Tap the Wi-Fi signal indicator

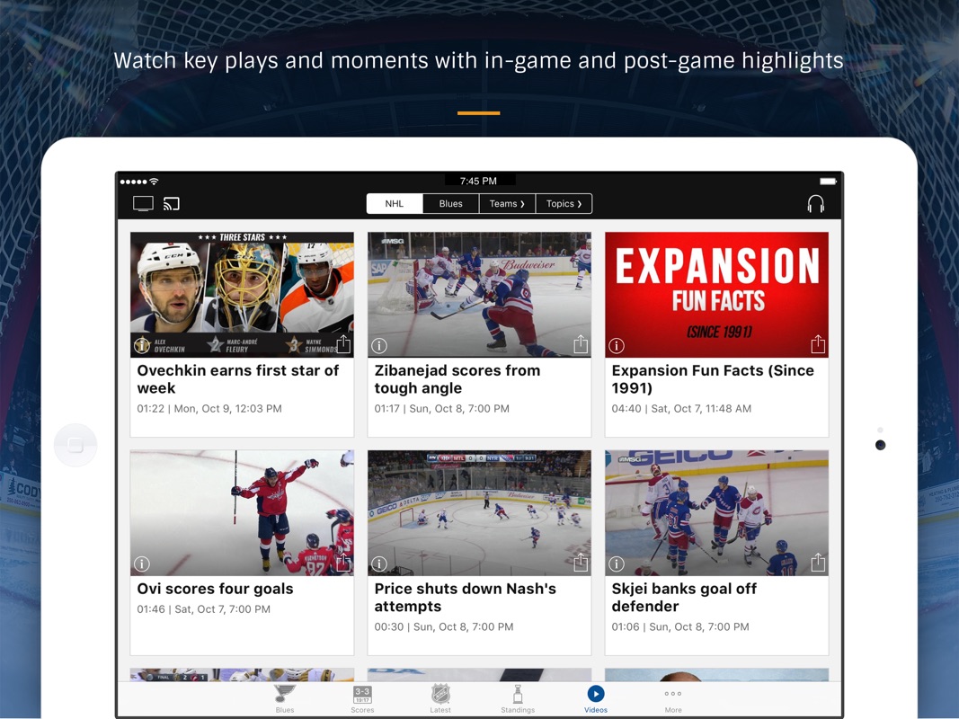[x=154, y=181]
